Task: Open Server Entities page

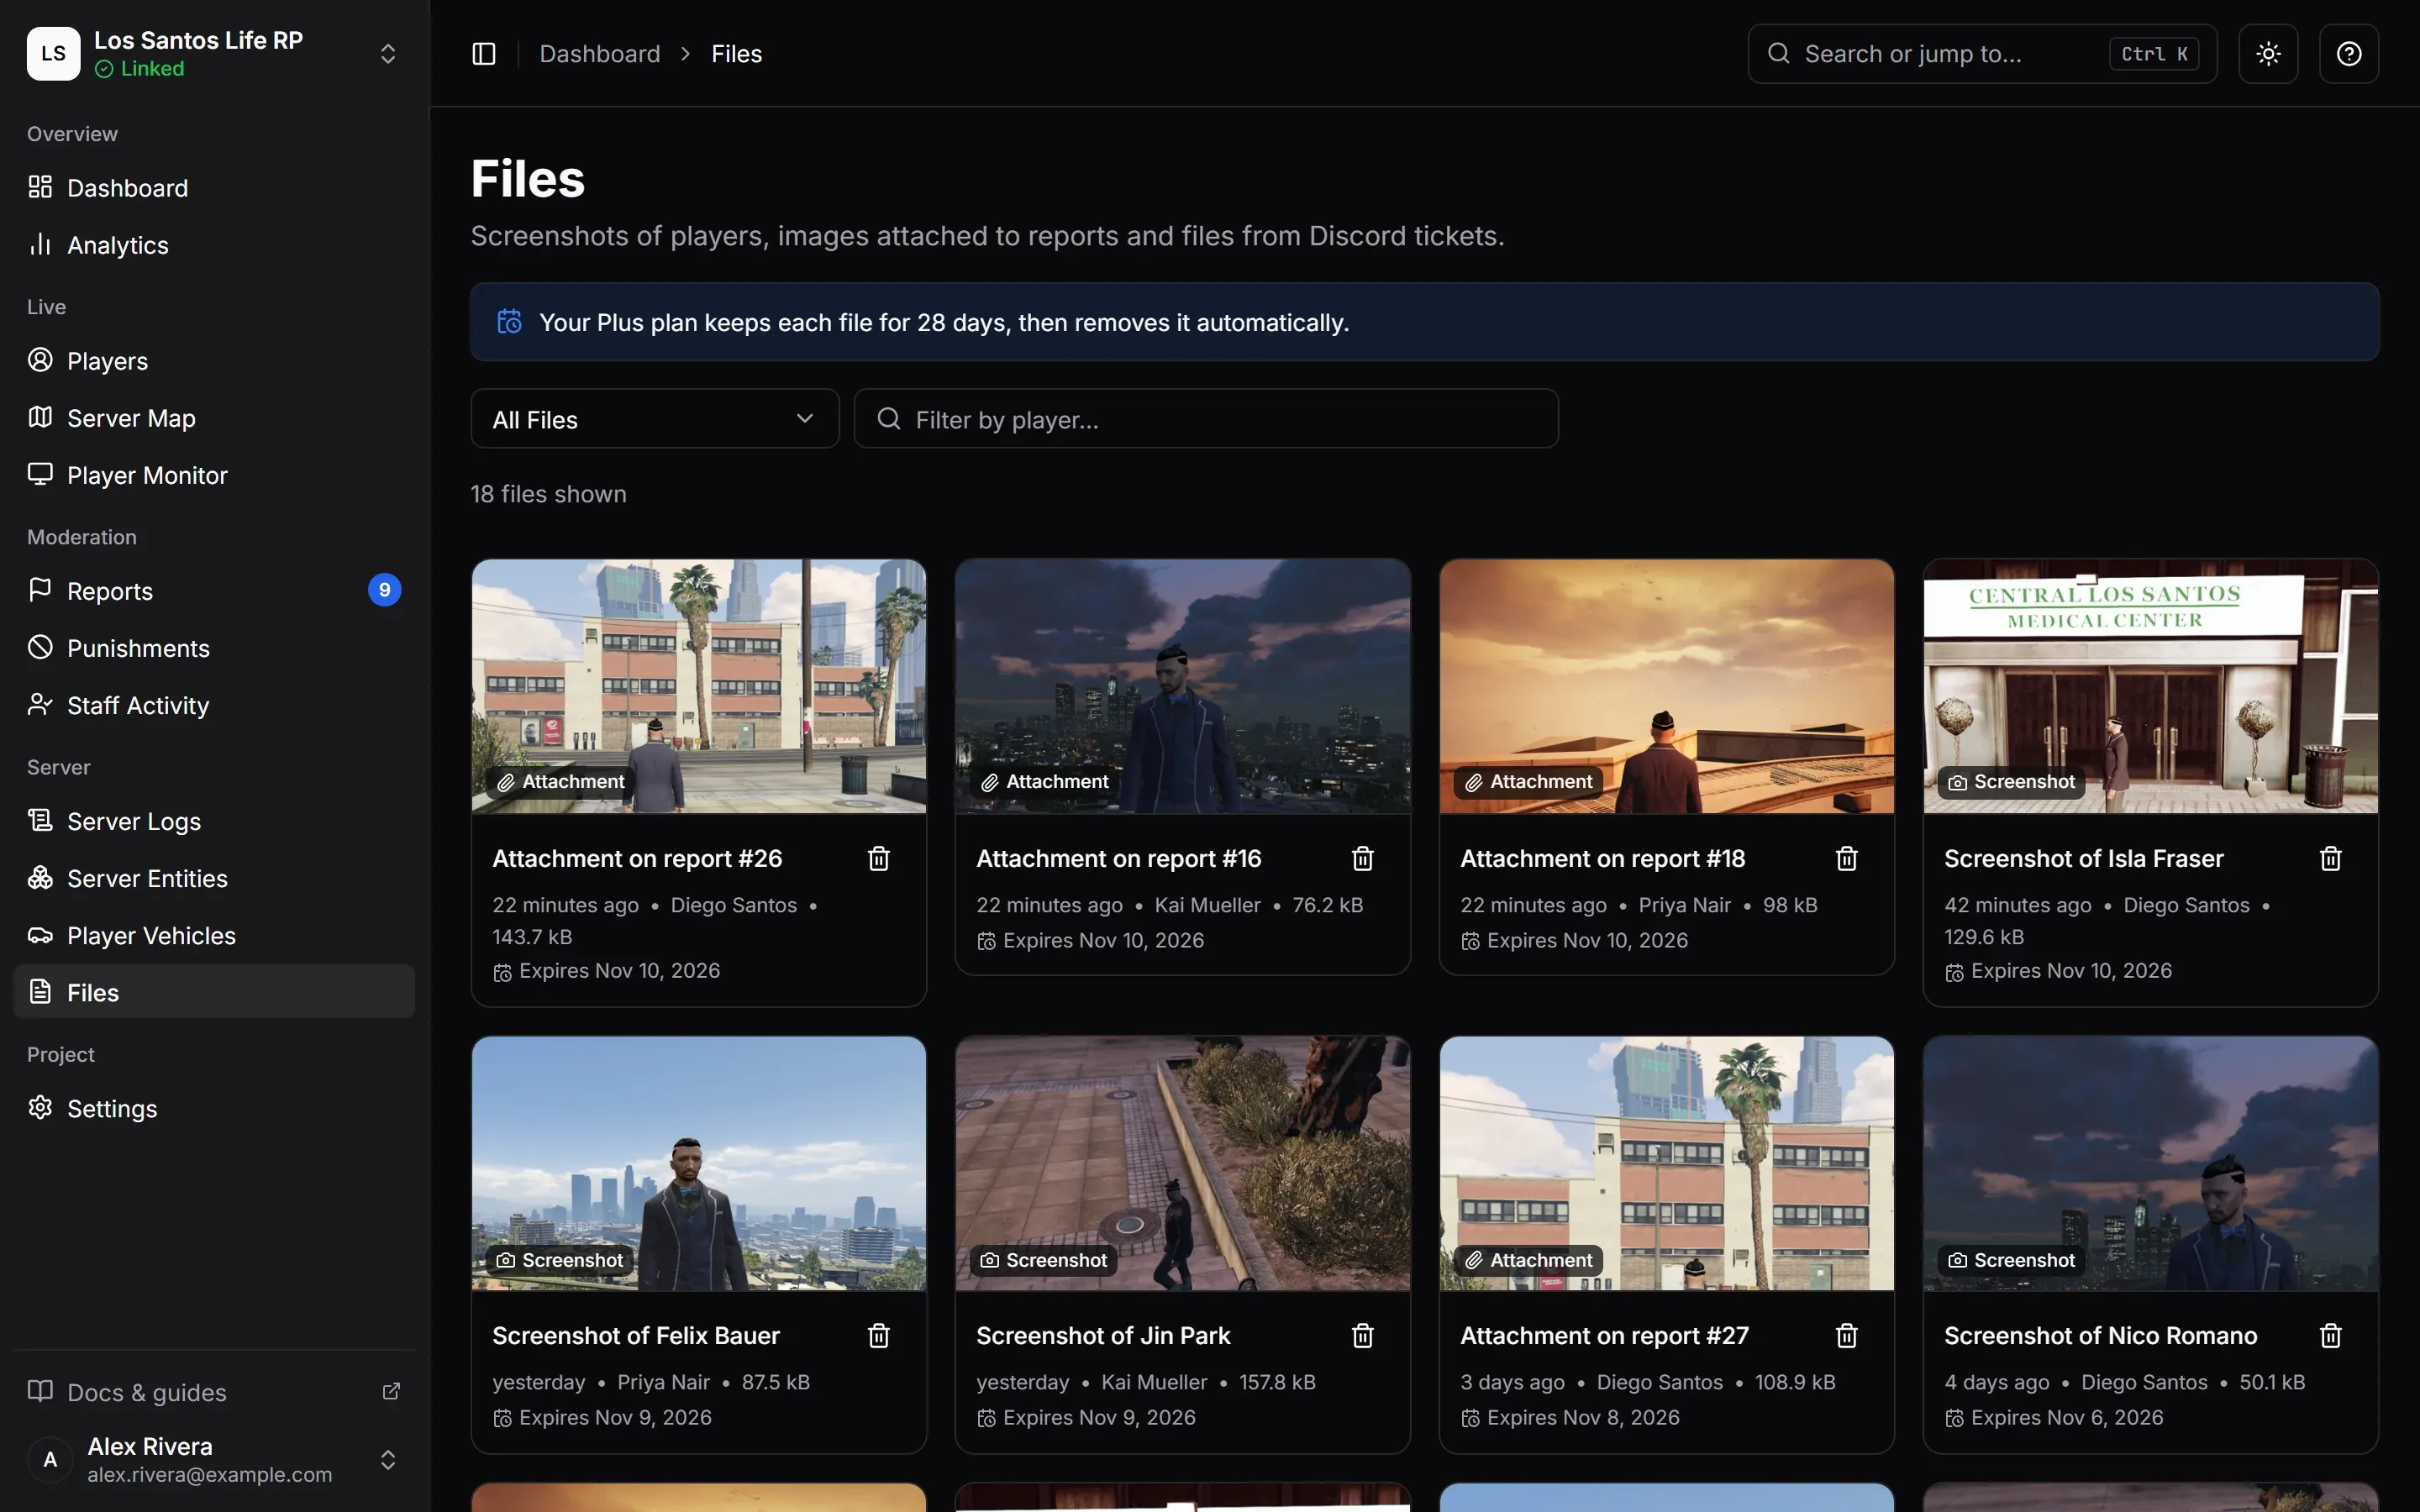Action: [x=214, y=878]
